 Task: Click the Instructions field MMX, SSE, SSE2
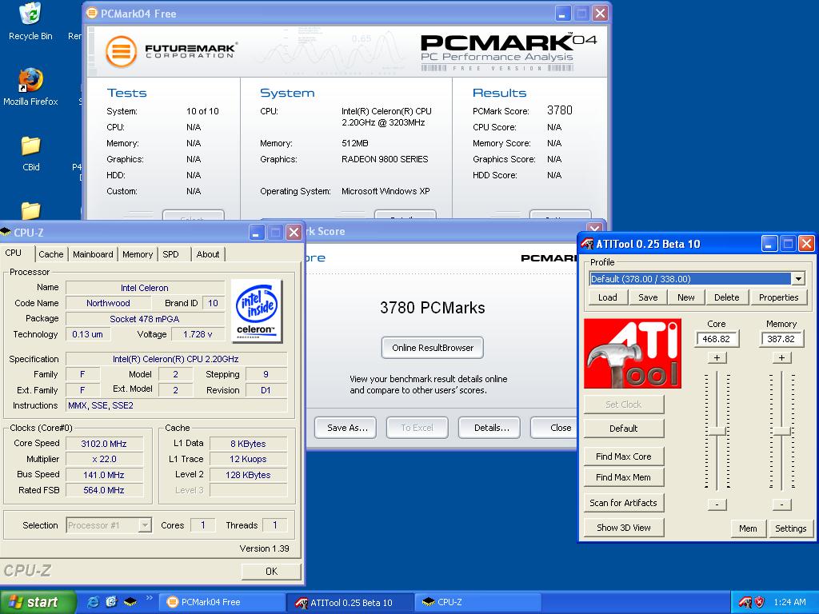(177, 405)
